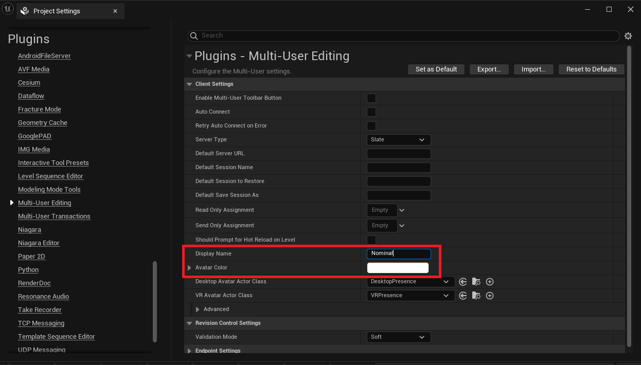Toggle Retry Auto Connect on Error
Image resolution: width=641 pixels, height=365 pixels.
(371, 125)
